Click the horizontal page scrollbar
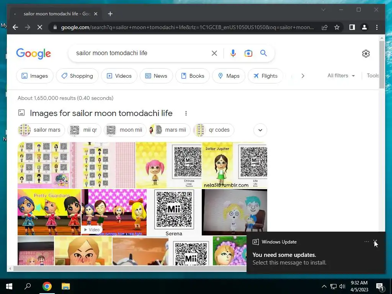Screen dimensions: 392x294 pyautogui.click(x=130, y=269)
